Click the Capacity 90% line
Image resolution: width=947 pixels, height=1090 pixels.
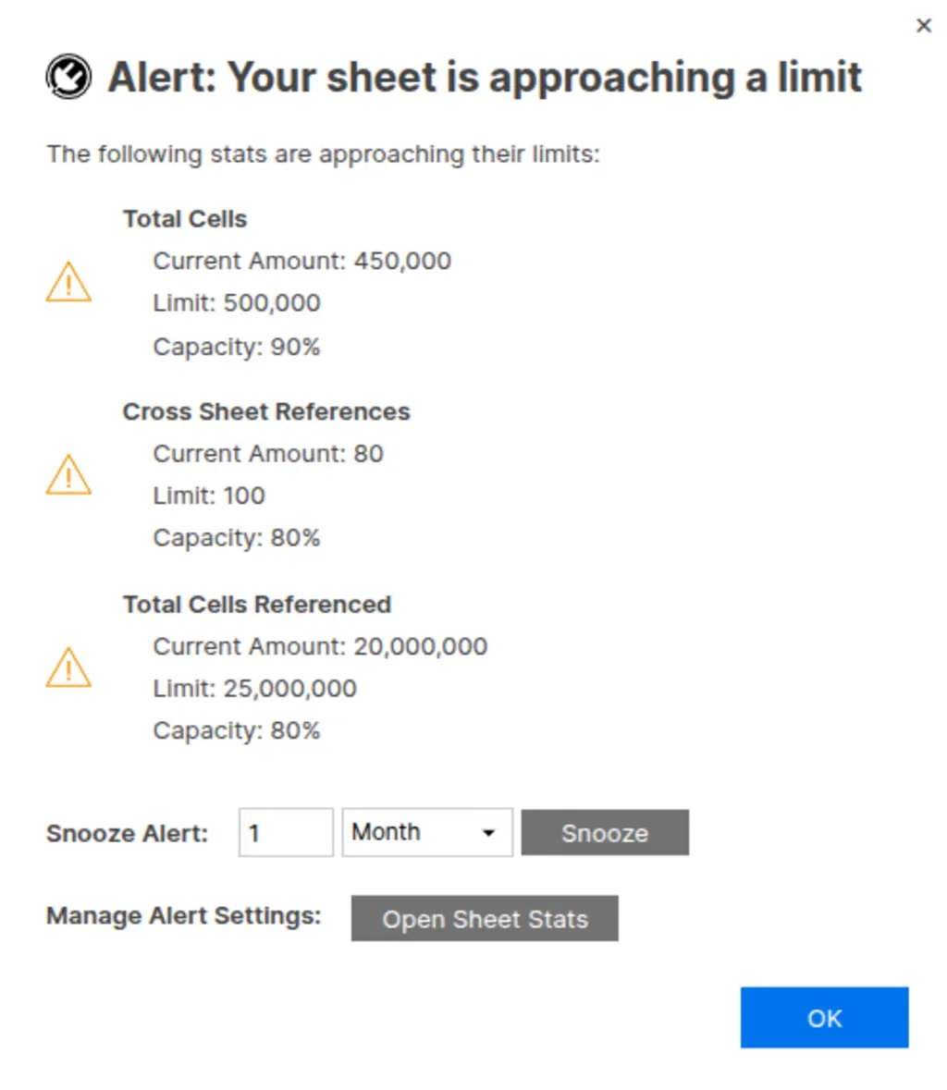click(x=237, y=347)
